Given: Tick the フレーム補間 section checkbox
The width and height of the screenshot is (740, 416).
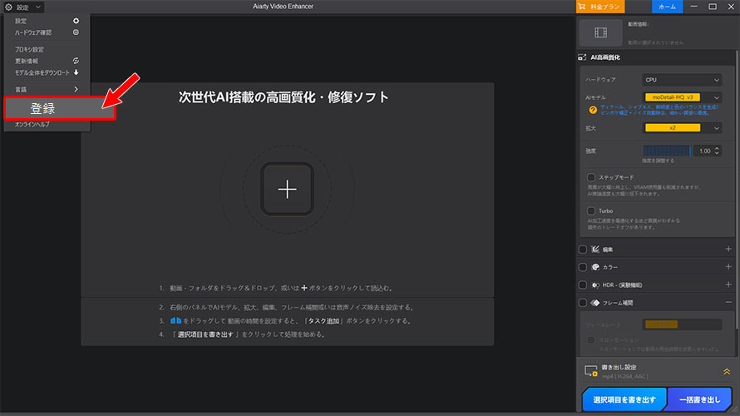Looking at the screenshot, I should (x=583, y=303).
